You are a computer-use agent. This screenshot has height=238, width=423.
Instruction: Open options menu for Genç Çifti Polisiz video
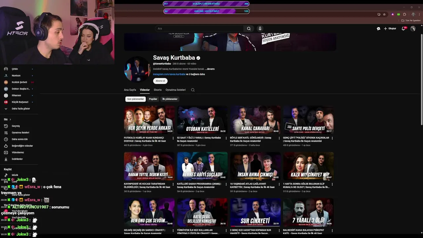click(x=332, y=138)
